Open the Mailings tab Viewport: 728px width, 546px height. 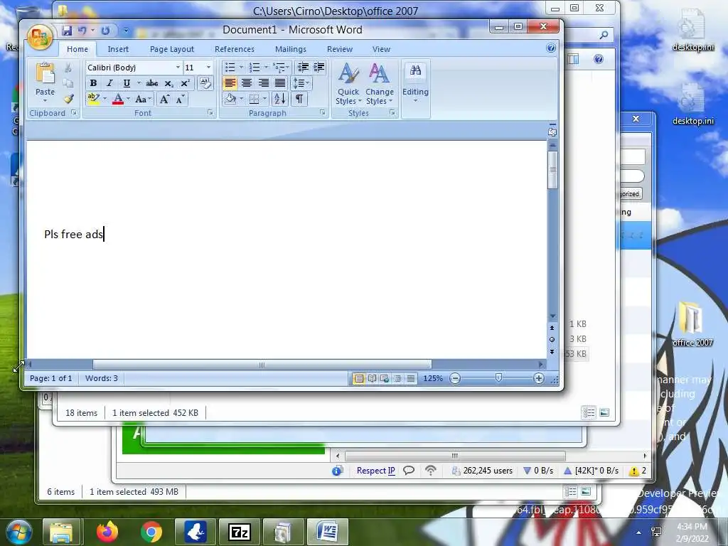(291, 49)
